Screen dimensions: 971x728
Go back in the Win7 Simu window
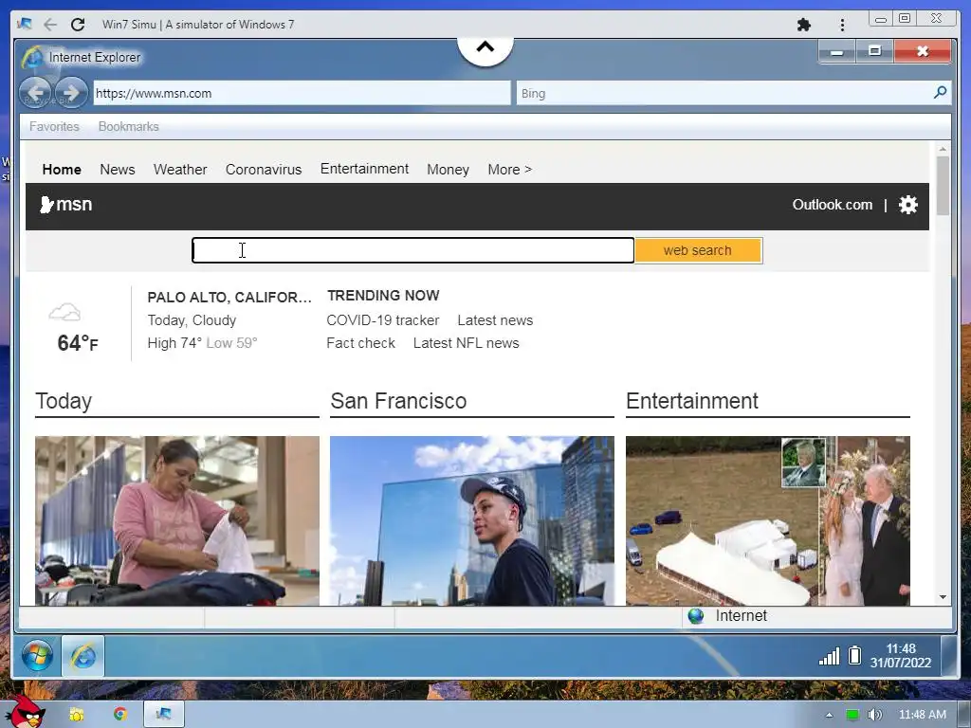[x=50, y=25]
